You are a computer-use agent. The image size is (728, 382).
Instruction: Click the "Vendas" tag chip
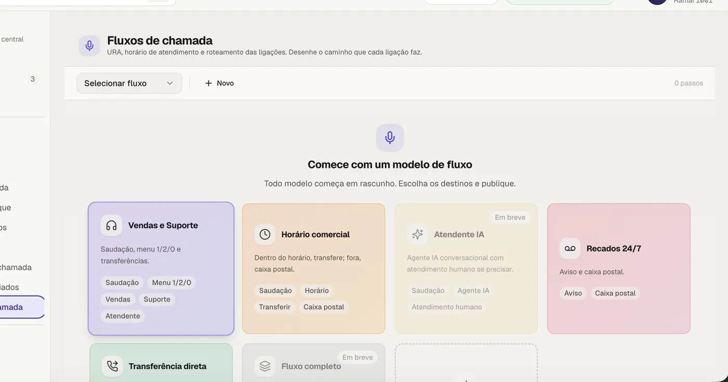tap(118, 299)
